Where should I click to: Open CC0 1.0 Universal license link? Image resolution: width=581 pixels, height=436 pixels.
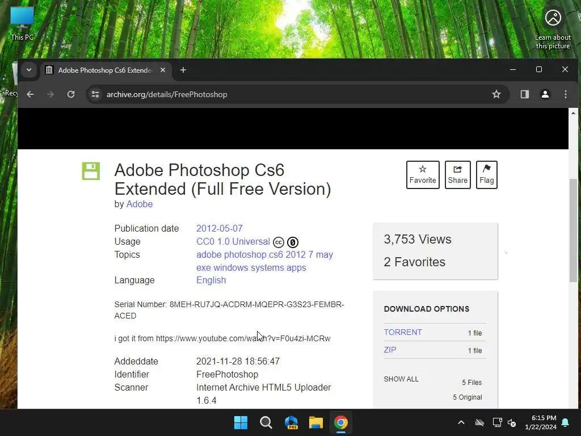233,241
